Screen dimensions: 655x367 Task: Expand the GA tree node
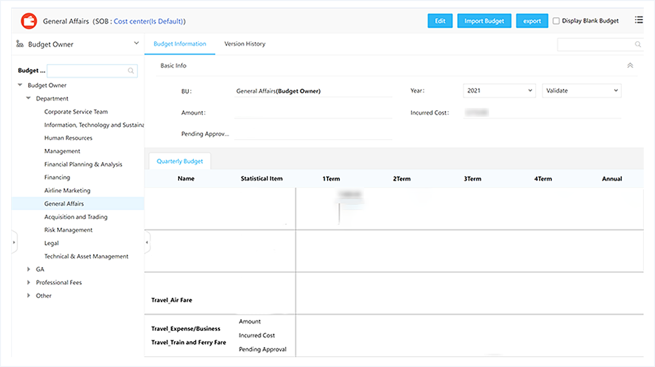[29, 269]
